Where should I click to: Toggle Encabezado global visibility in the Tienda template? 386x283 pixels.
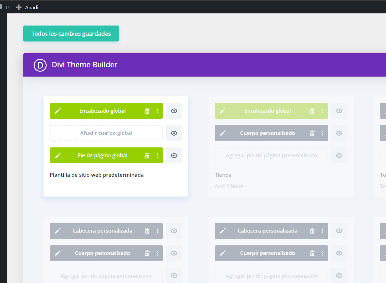click(x=339, y=111)
